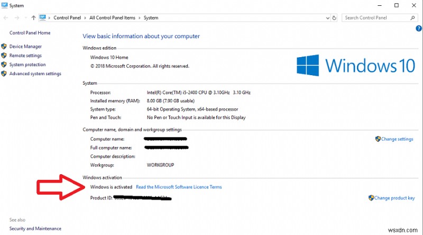Expand chevron after Control Panel breadcrumb

(85, 18)
